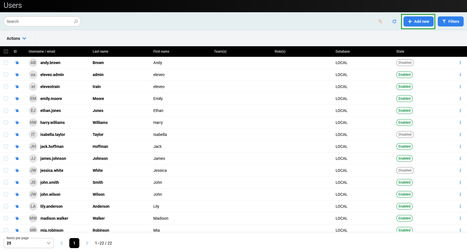Click the clear filters icon
The image size is (467, 252).
(380, 21)
